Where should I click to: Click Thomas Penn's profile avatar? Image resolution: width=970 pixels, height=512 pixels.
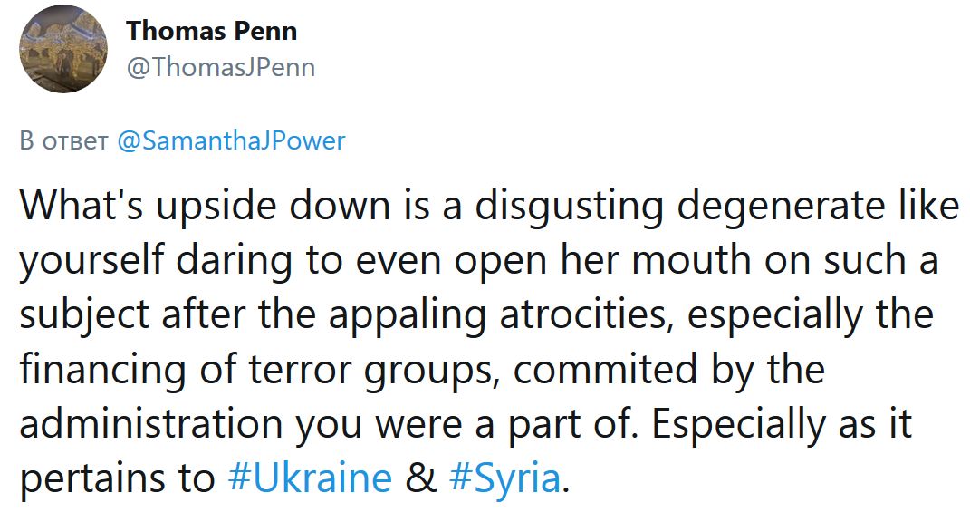63,48
